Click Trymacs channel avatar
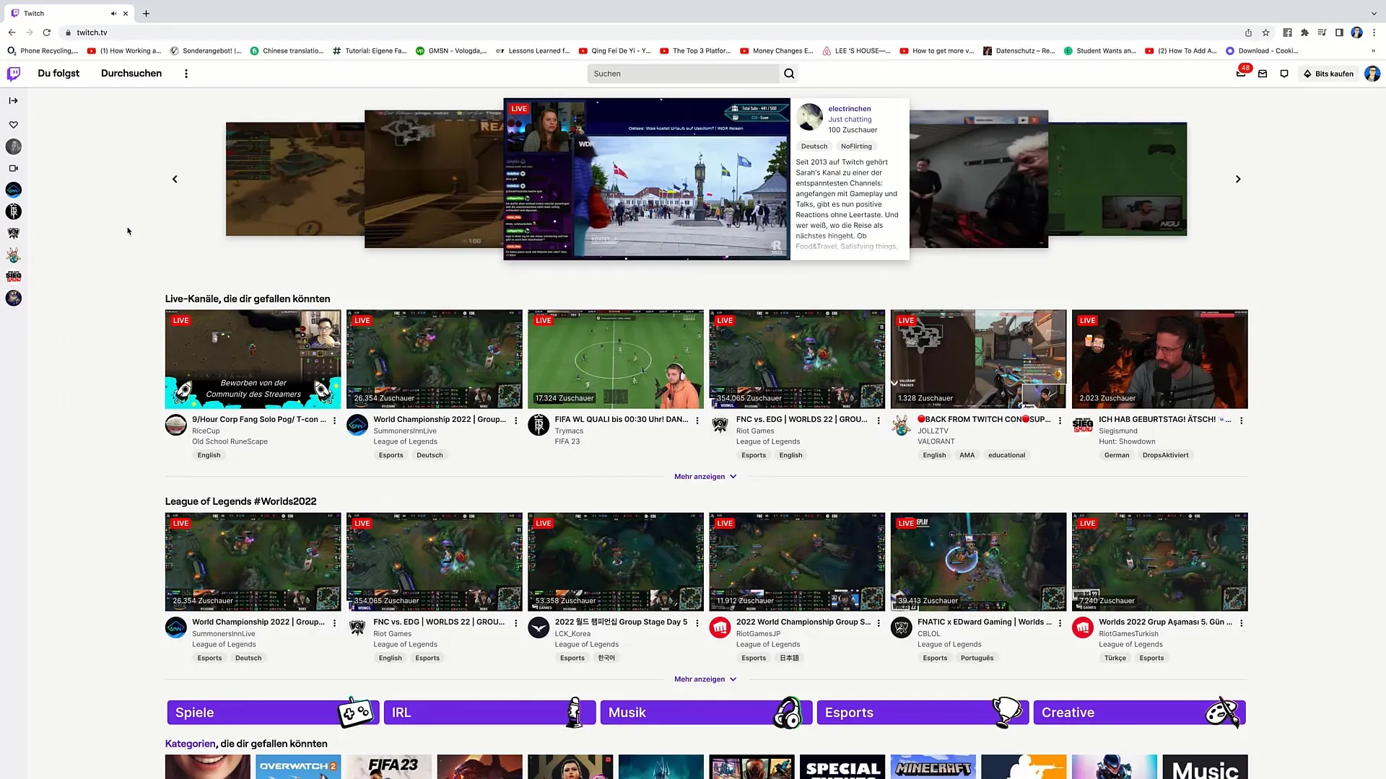 (539, 425)
